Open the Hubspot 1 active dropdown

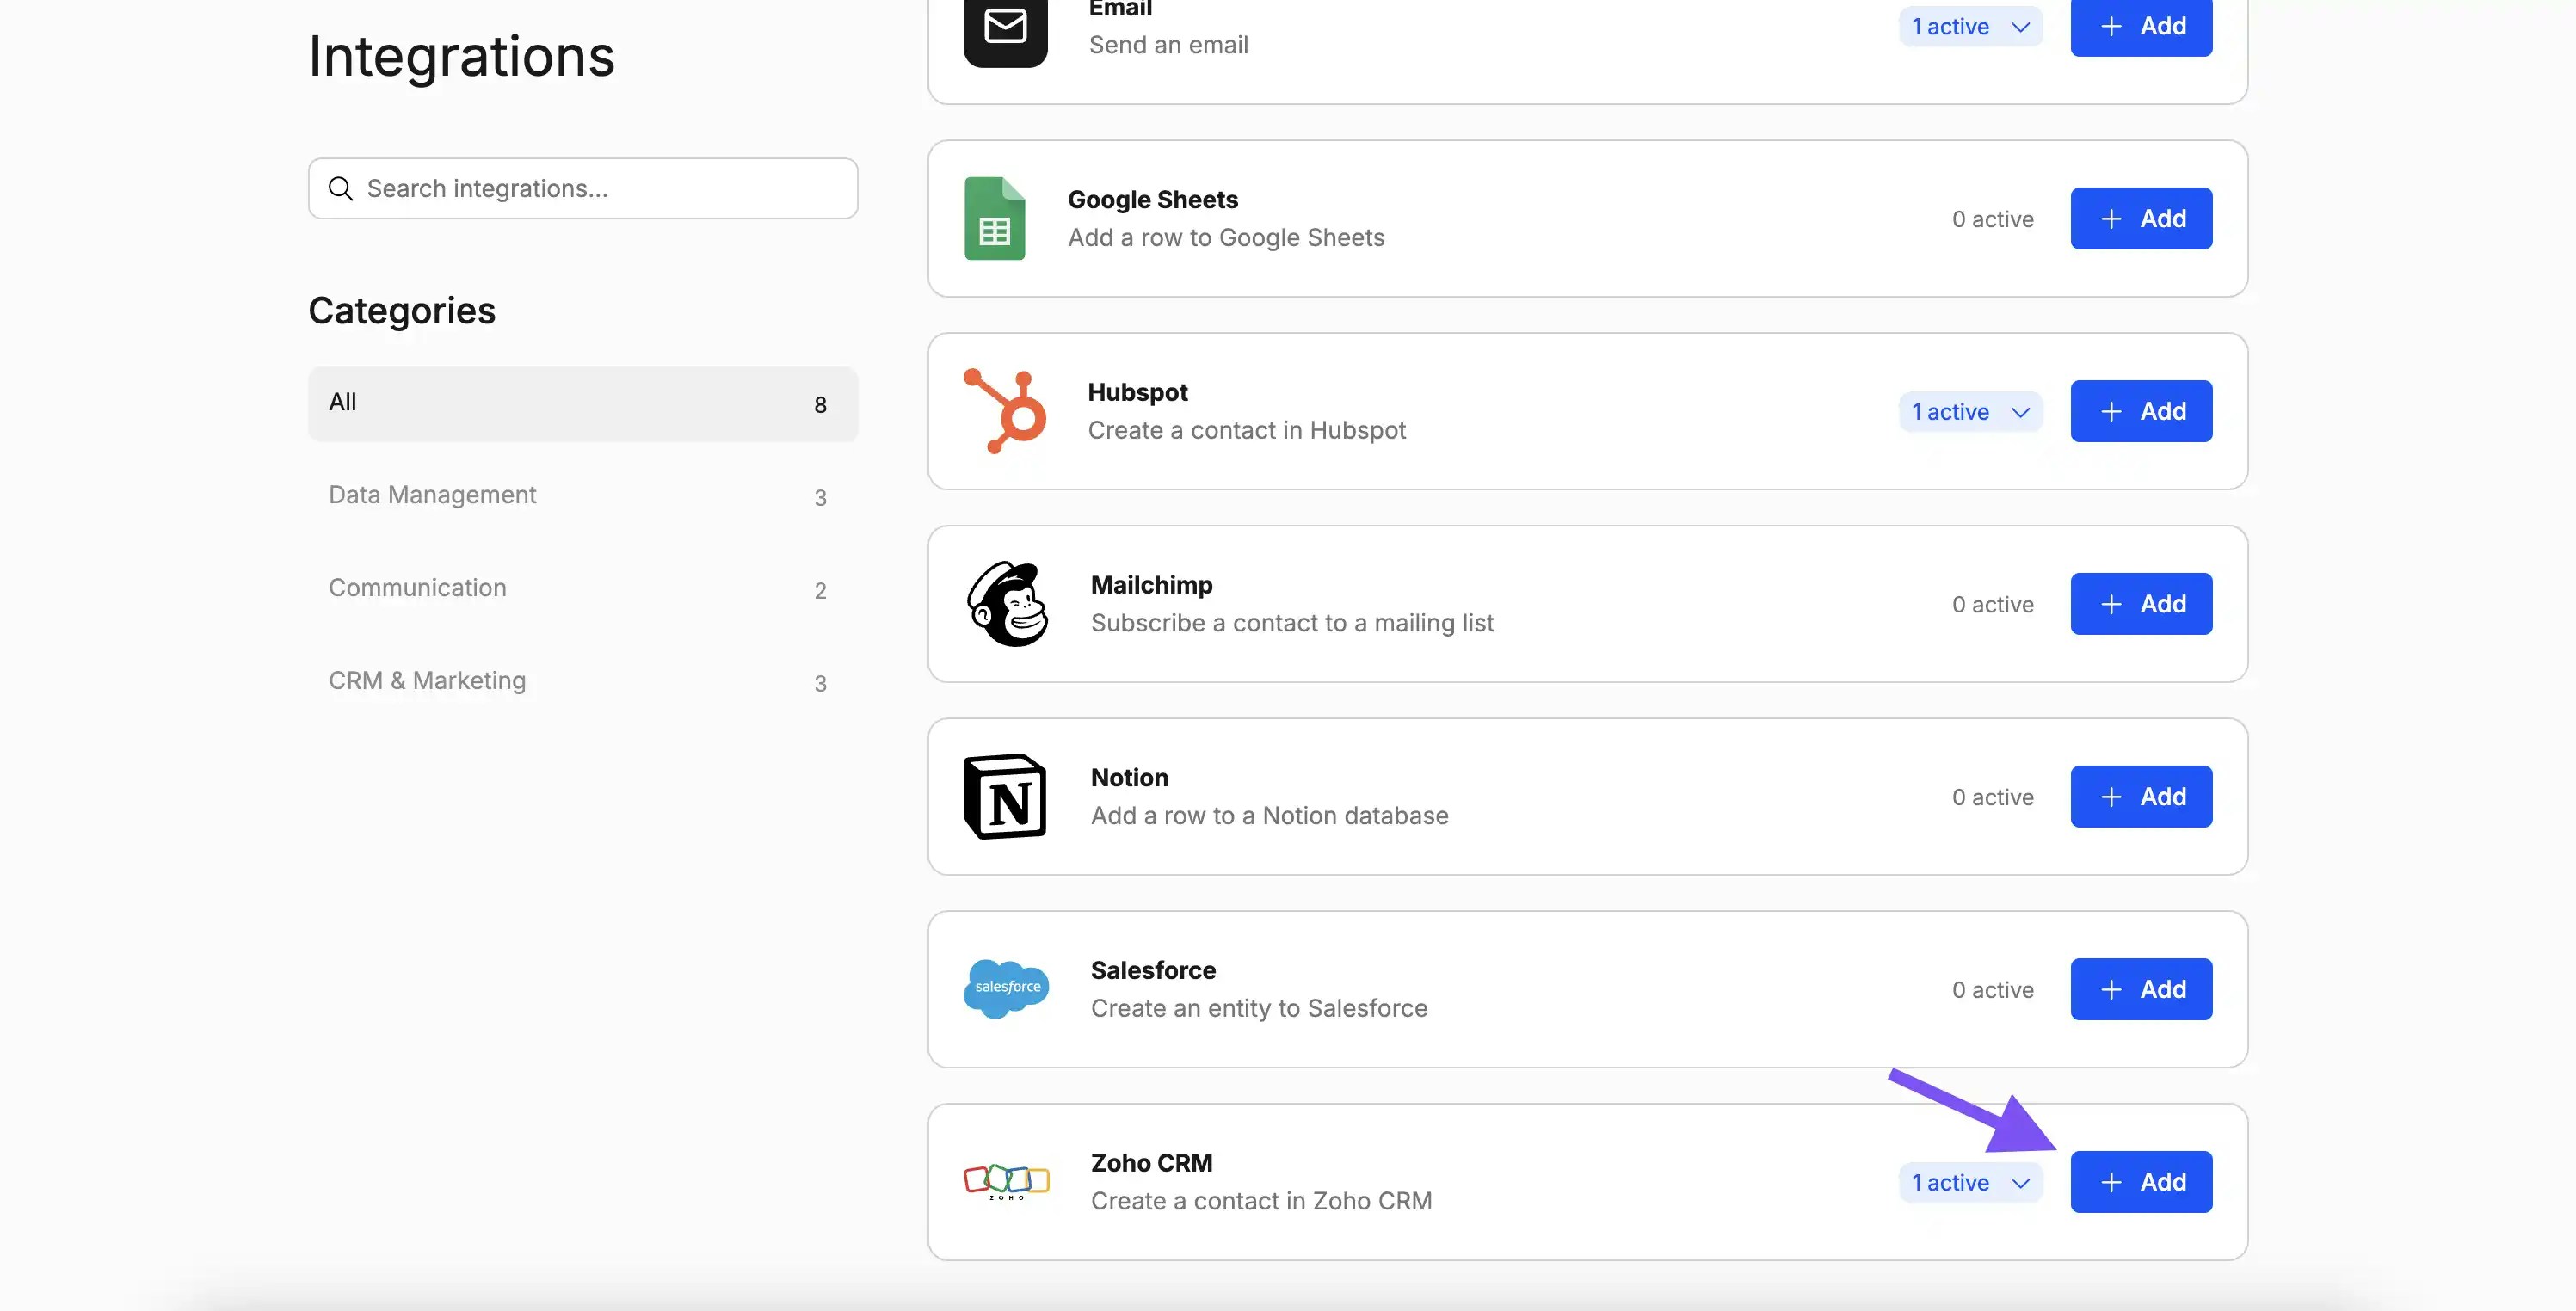tap(1969, 411)
